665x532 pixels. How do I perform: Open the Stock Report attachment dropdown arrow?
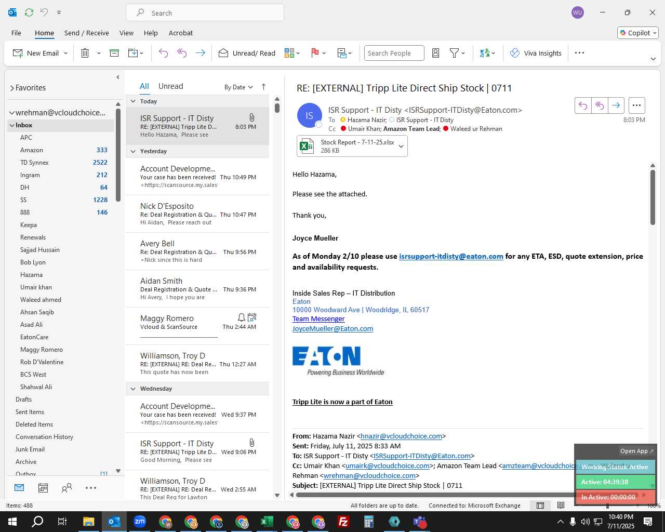pos(401,147)
